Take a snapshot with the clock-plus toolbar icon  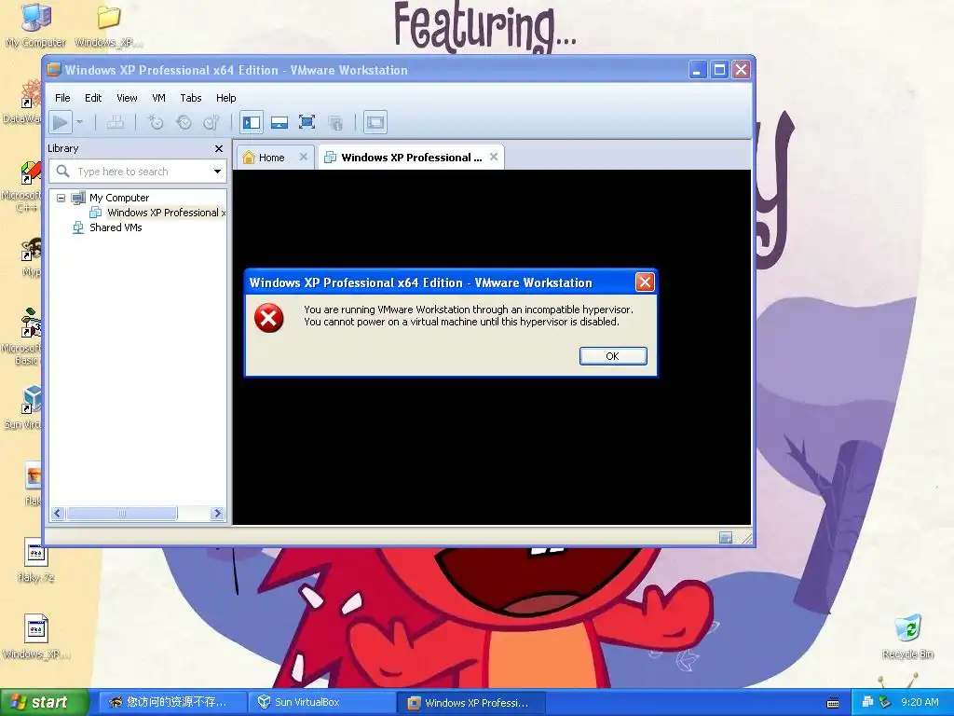tap(157, 122)
